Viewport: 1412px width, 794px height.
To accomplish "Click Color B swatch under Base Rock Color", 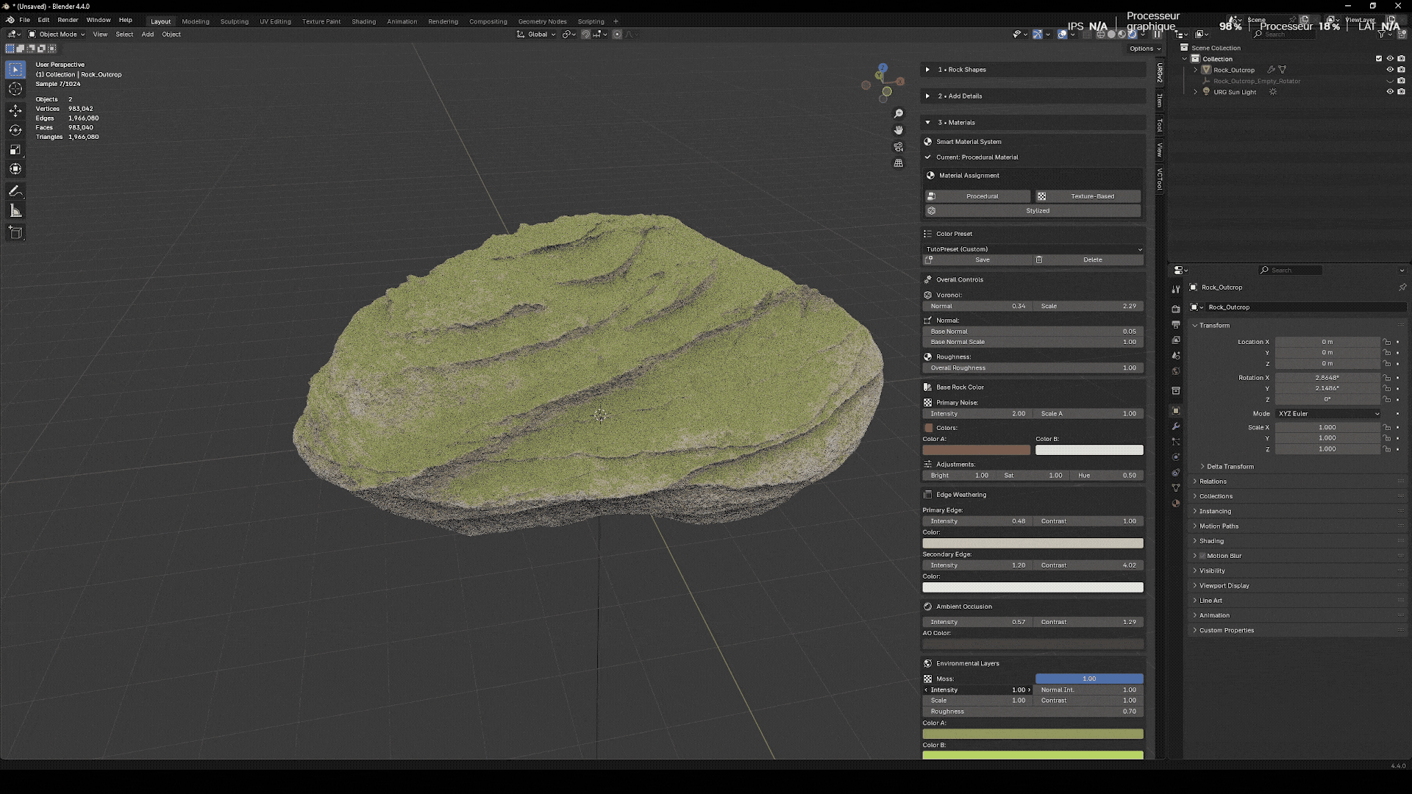I will (x=1089, y=449).
